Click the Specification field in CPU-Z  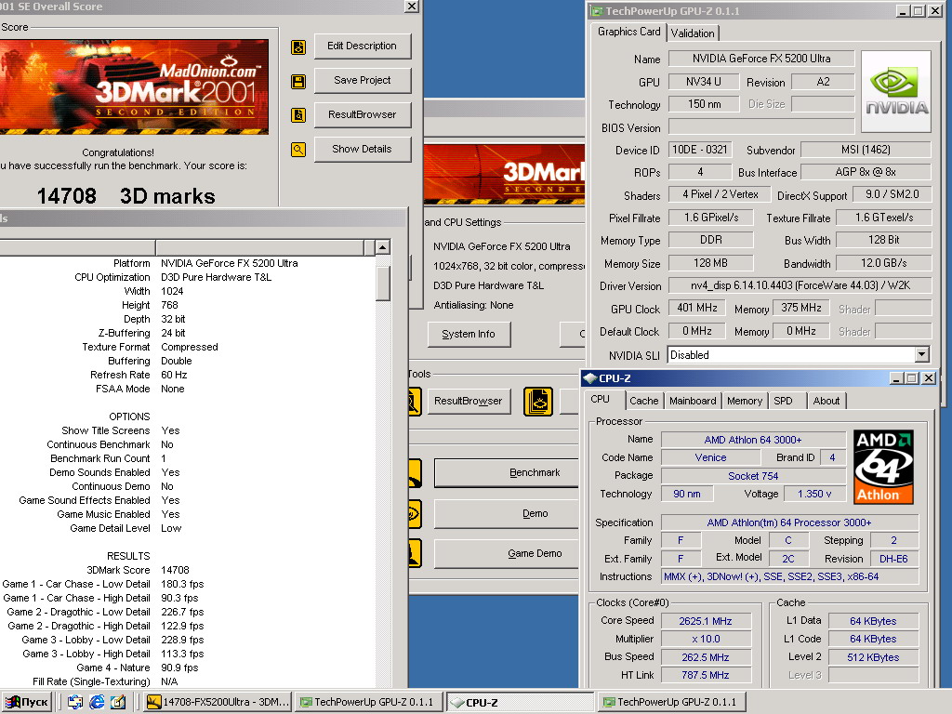pos(789,522)
